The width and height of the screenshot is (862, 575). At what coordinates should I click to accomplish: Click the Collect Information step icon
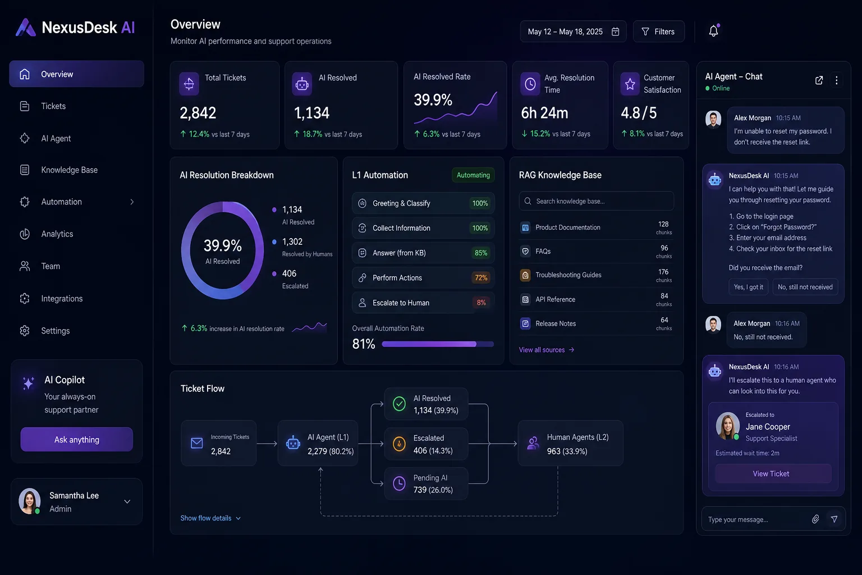[x=363, y=228]
